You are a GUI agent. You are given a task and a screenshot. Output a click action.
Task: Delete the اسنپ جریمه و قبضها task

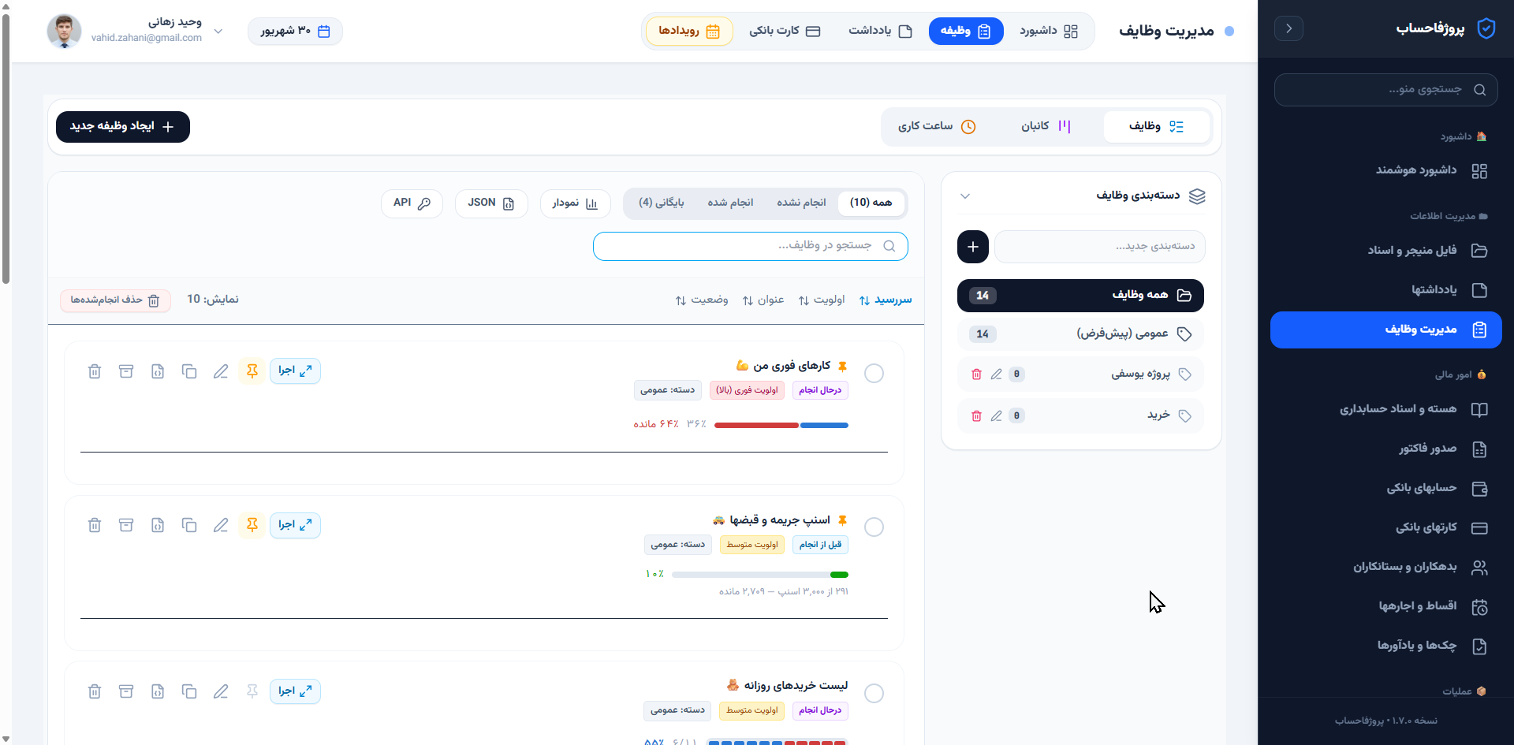95,525
